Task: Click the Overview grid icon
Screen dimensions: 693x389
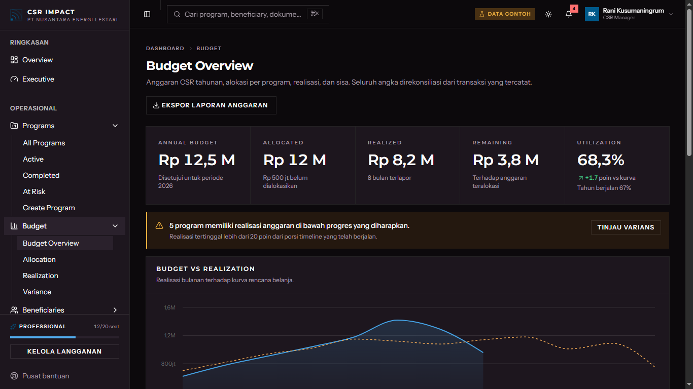Action: coord(14,60)
